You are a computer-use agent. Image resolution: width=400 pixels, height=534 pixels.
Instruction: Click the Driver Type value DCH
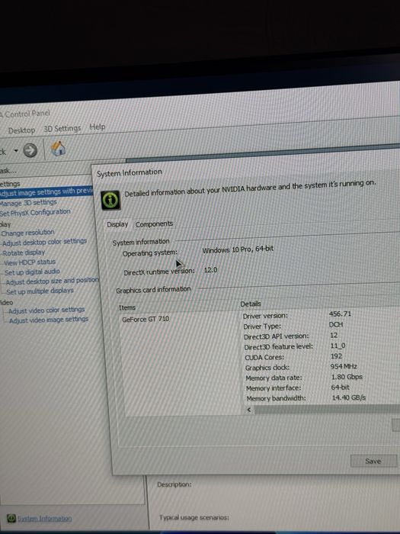click(336, 325)
